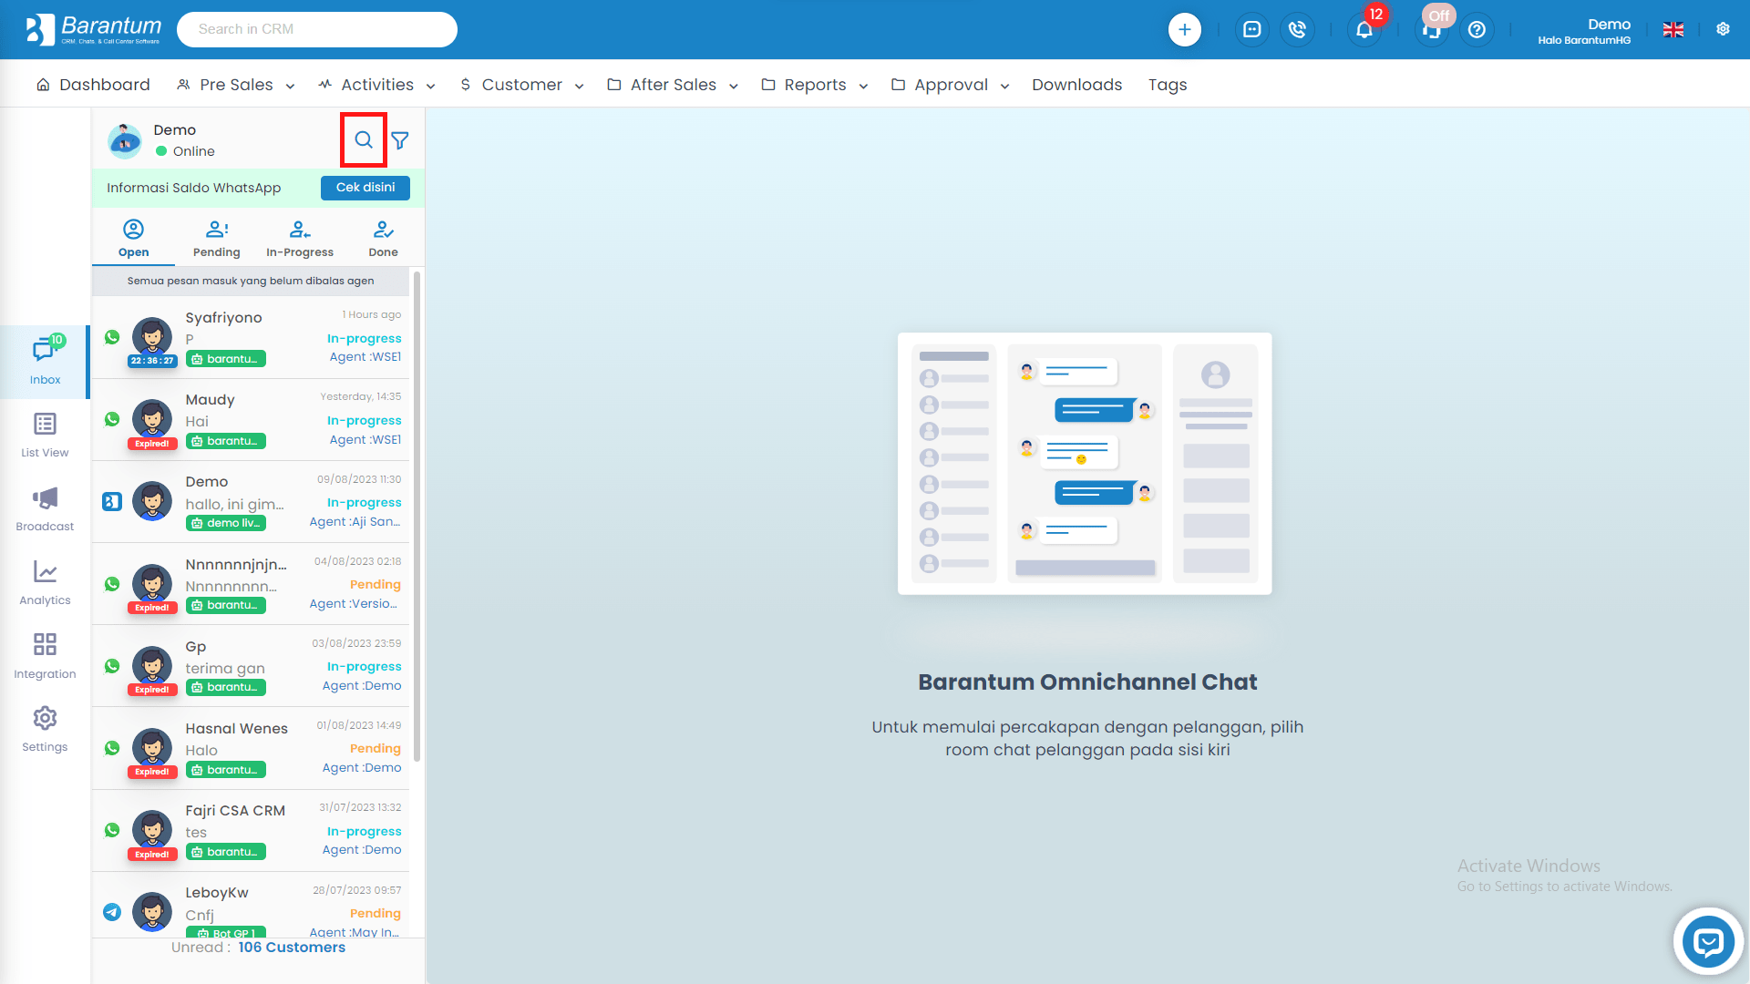Click LeboyKw's Telegram channel icon
This screenshot has width=1750, height=984.
tap(112, 911)
